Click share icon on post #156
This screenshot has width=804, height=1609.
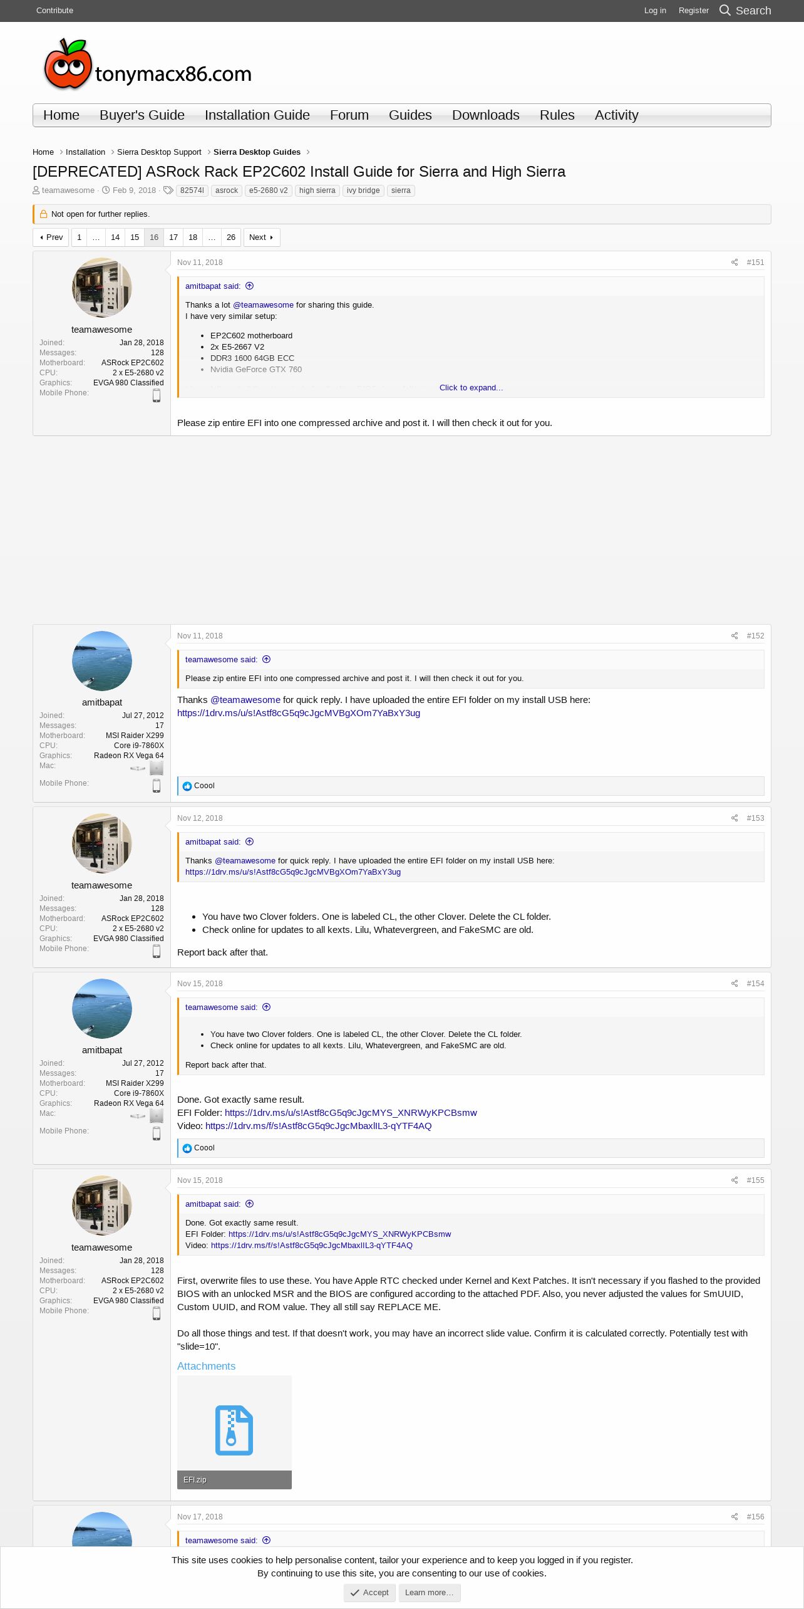pyautogui.click(x=734, y=1517)
